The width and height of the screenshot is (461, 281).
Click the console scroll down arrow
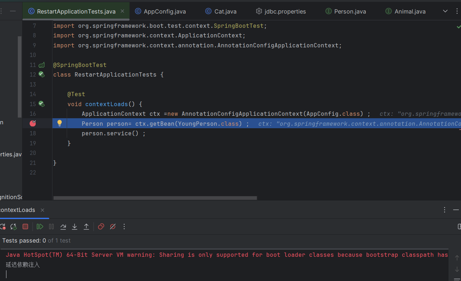pyautogui.click(x=457, y=269)
